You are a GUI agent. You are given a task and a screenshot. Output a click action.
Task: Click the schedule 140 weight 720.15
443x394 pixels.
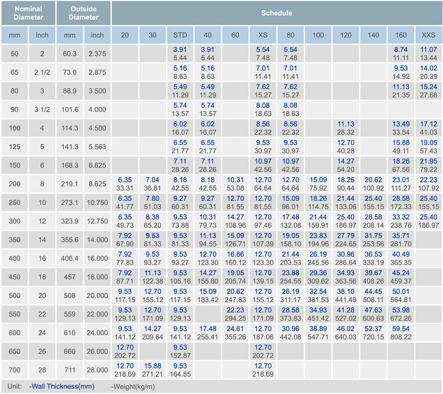tap(373, 337)
